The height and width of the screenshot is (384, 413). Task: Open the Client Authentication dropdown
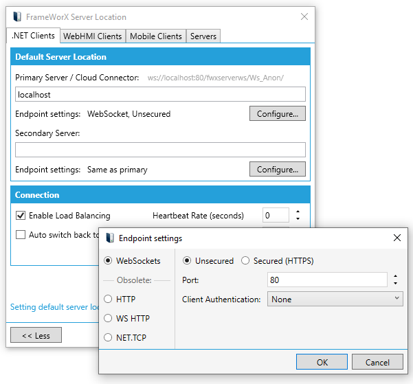click(x=335, y=299)
